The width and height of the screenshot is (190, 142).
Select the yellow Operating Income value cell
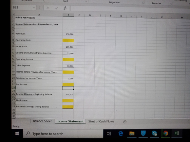[x=68, y=60]
